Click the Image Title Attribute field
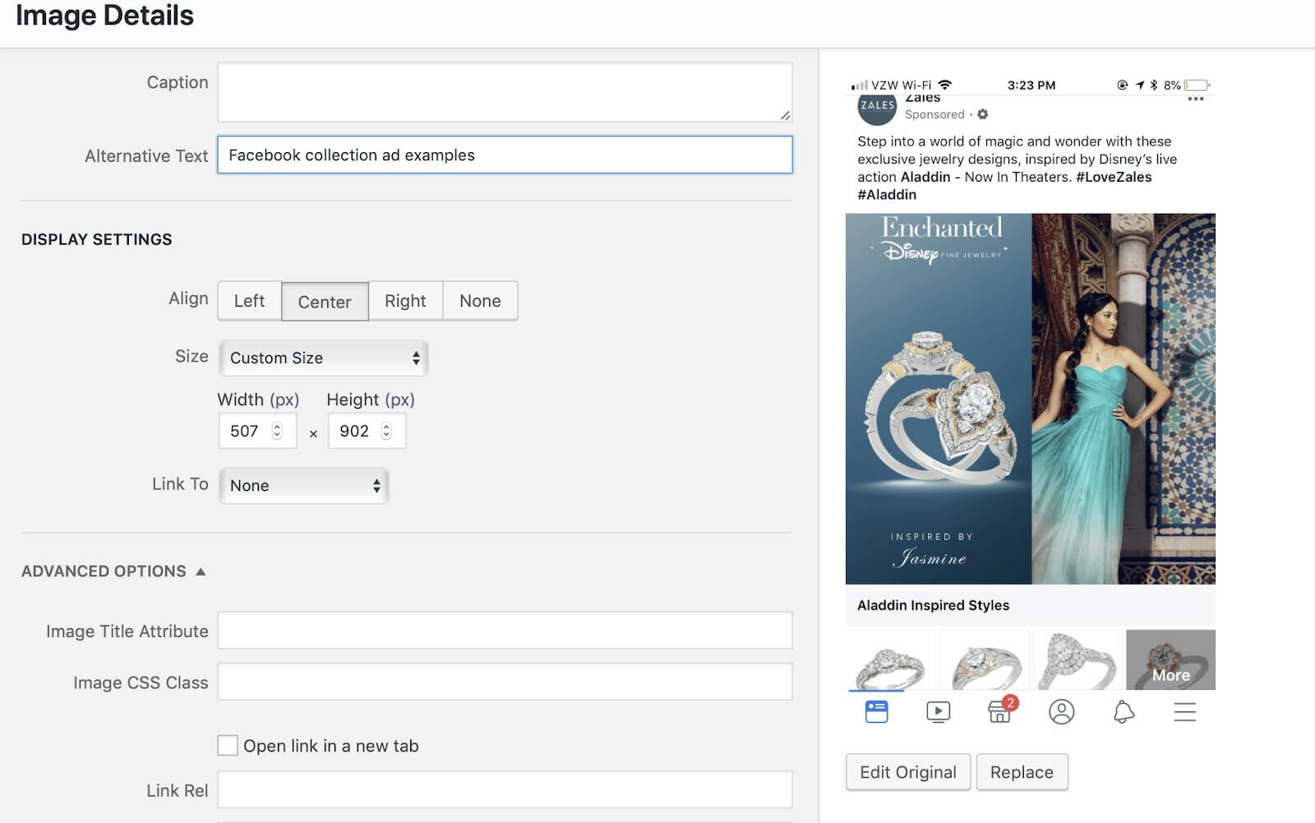The image size is (1315, 823). click(505, 631)
